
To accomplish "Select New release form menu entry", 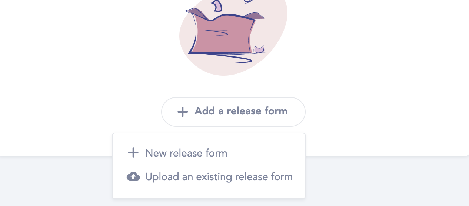I will point(209,153).
